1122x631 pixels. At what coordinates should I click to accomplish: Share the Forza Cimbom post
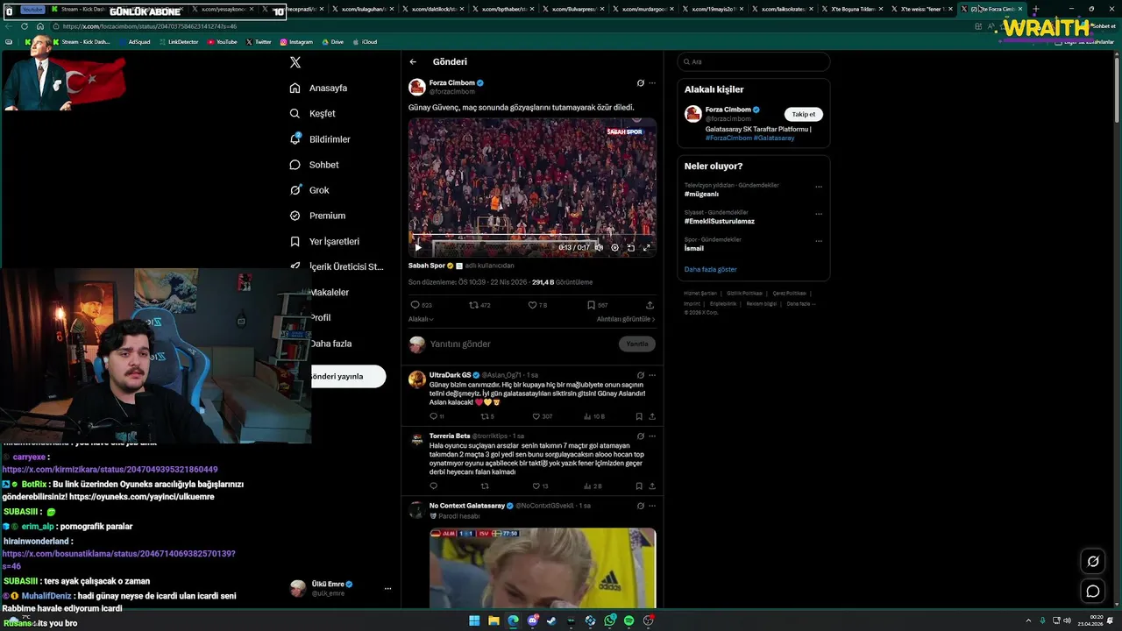[650, 305]
